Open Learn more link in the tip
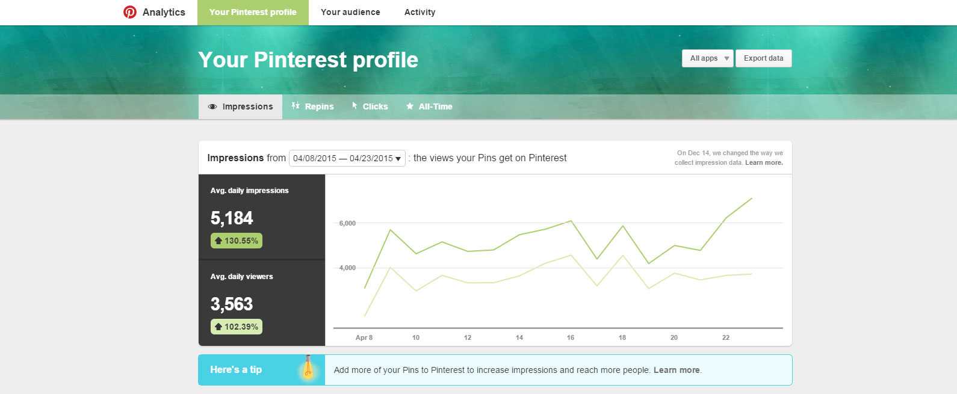Image resolution: width=957 pixels, height=394 pixels. [677, 370]
